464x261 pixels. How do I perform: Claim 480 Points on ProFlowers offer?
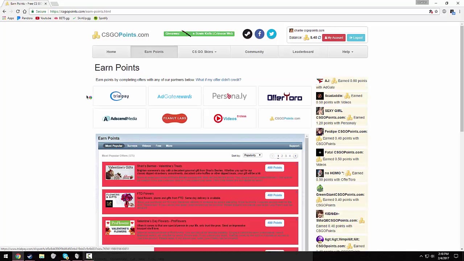coord(274,223)
